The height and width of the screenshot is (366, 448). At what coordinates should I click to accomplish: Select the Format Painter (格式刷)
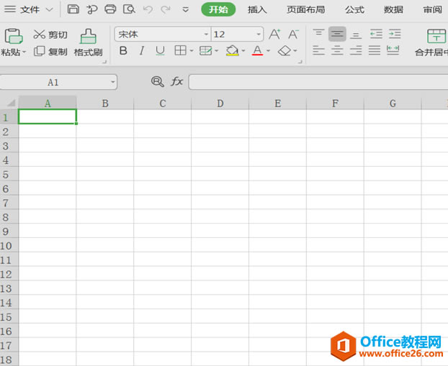(88, 42)
